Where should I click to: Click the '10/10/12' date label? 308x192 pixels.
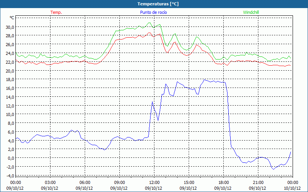292,188
